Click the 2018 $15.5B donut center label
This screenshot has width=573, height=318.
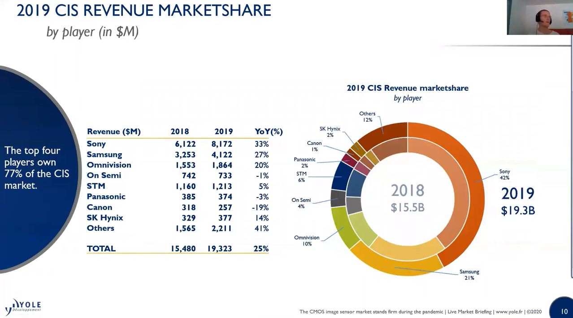[x=408, y=198]
